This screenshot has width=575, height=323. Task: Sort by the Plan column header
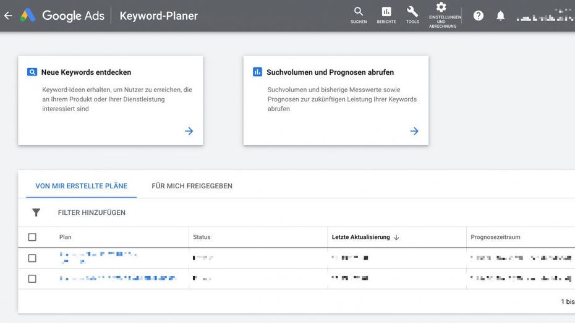point(66,237)
